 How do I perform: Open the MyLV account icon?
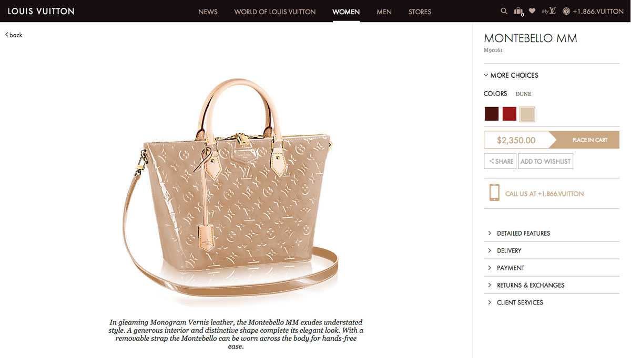[549, 11]
